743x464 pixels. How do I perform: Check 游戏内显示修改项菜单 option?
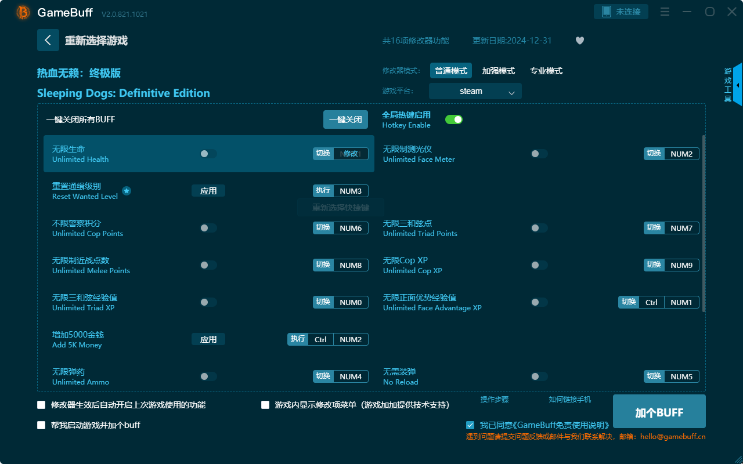tap(265, 404)
